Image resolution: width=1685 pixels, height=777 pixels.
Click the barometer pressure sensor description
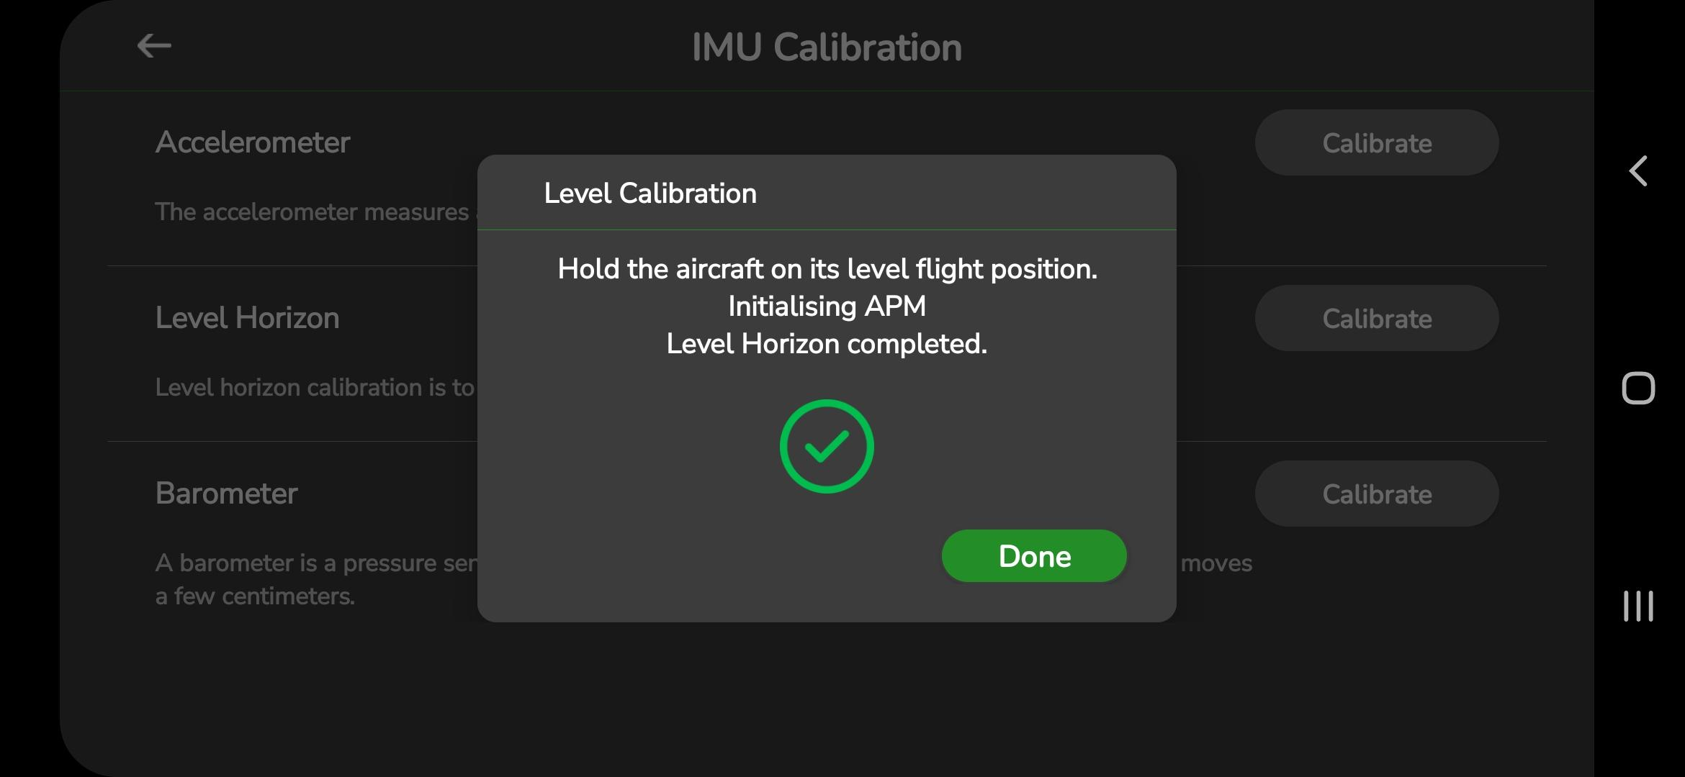(x=315, y=563)
